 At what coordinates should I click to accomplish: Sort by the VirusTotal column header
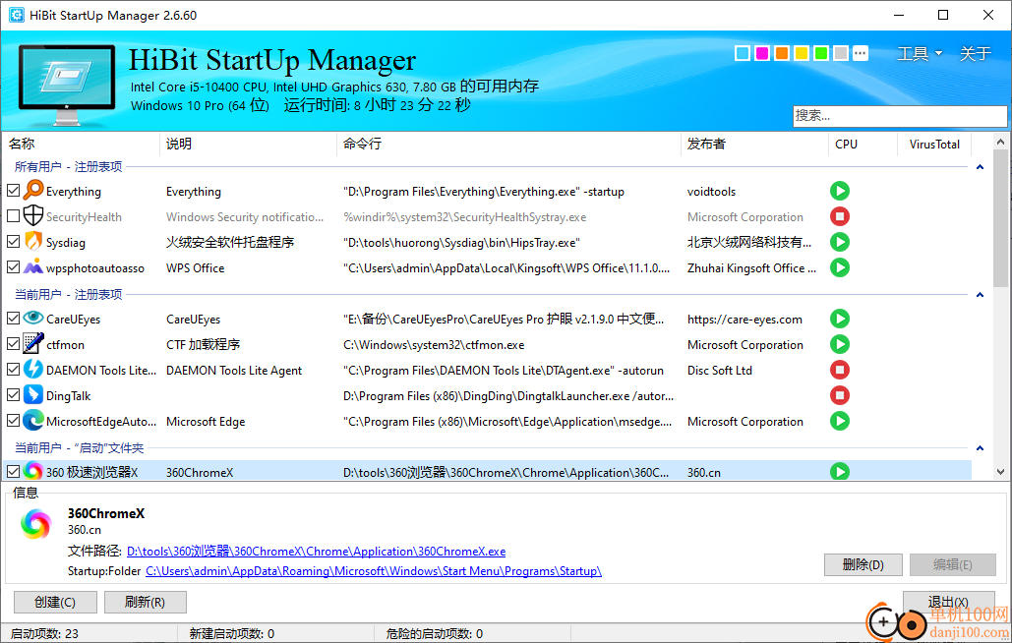pos(934,144)
